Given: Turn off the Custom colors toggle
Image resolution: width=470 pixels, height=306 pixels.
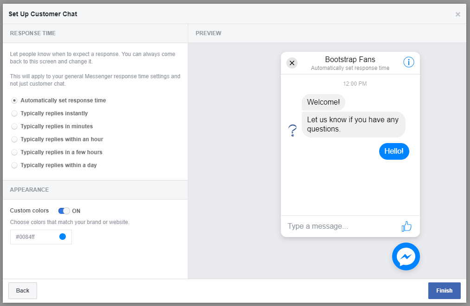Looking at the screenshot, I should 64,211.
